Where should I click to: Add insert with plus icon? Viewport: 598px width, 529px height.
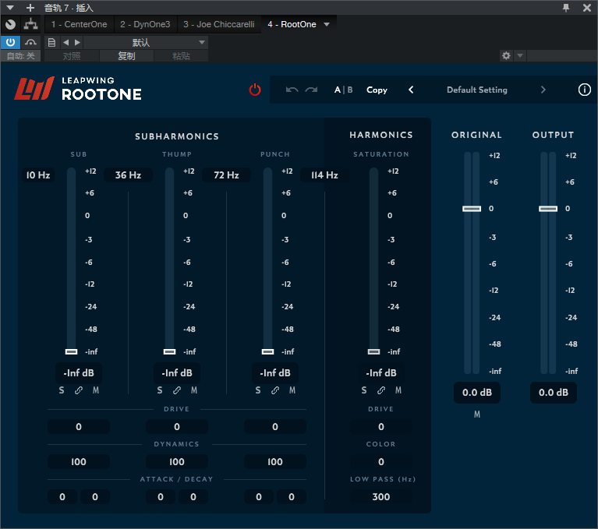click(x=30, y=8)
